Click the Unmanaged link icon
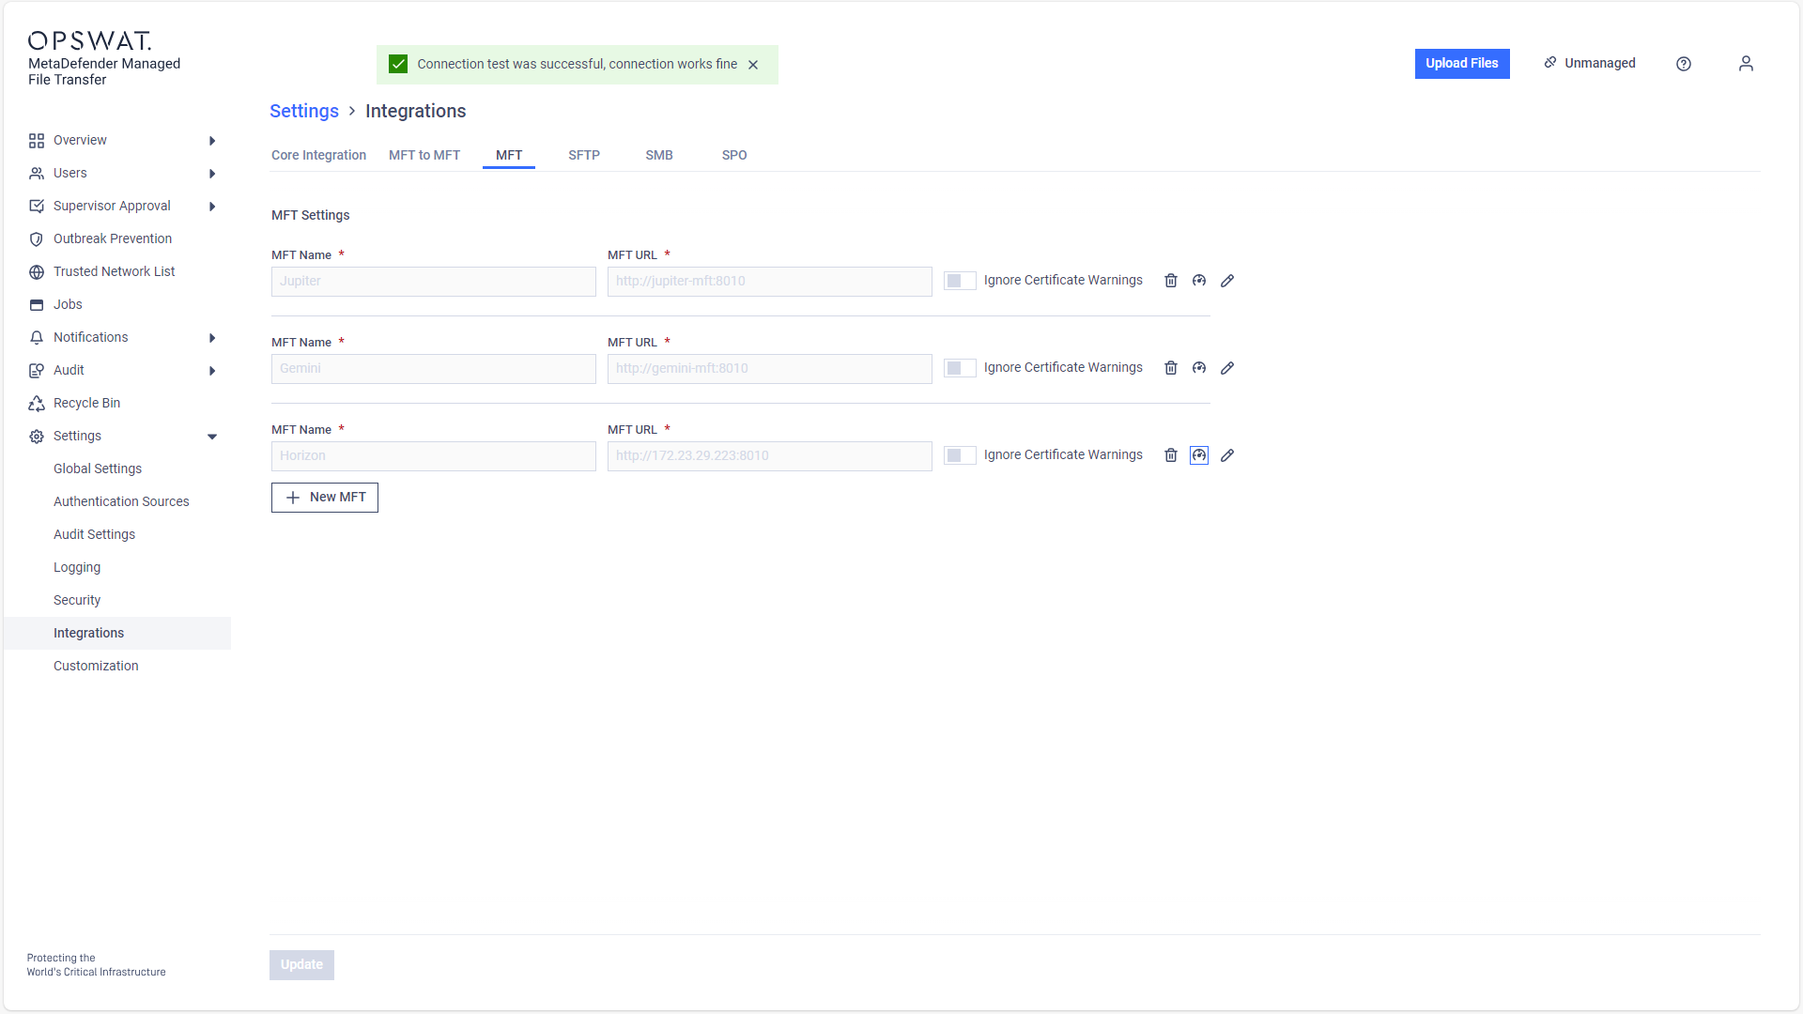 tap(1550, 63)
